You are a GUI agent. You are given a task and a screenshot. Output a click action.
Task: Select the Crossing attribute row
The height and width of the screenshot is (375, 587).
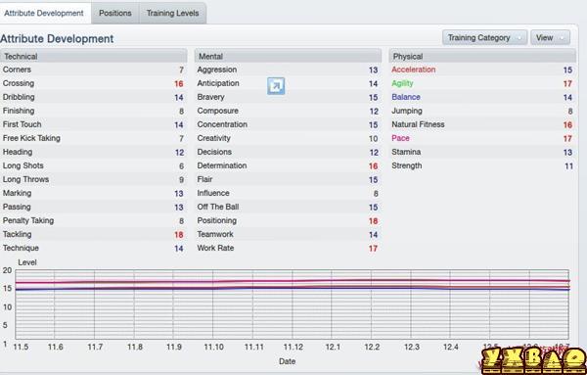(94, 83)
